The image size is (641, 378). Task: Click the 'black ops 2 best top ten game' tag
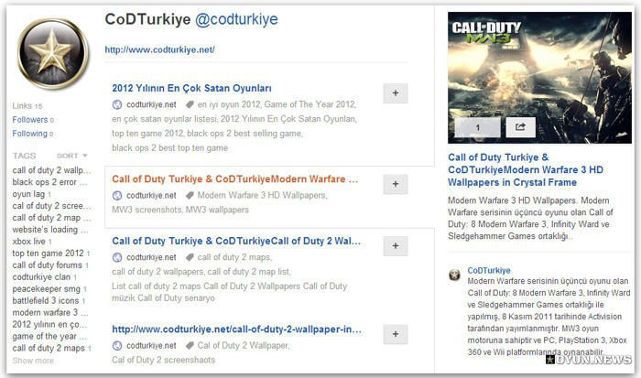(169, 148)
